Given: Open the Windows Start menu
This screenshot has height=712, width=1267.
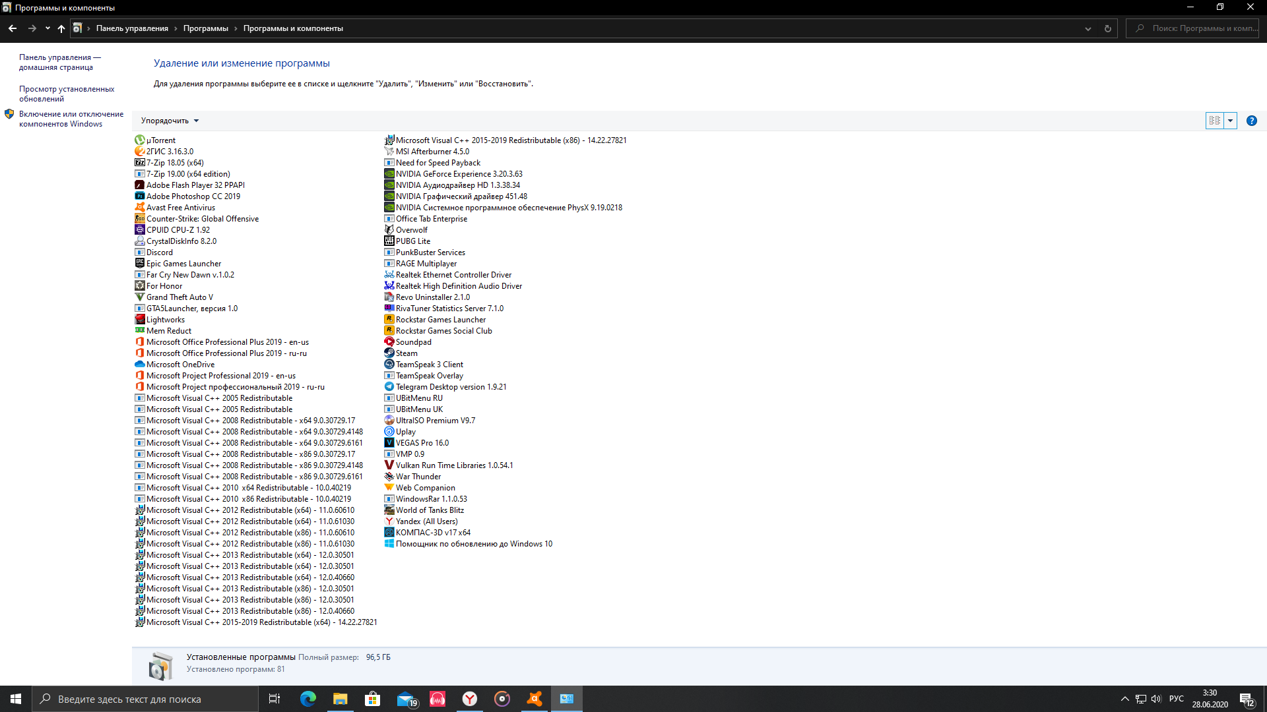Looking at the screenshot, I should [16, 699].
